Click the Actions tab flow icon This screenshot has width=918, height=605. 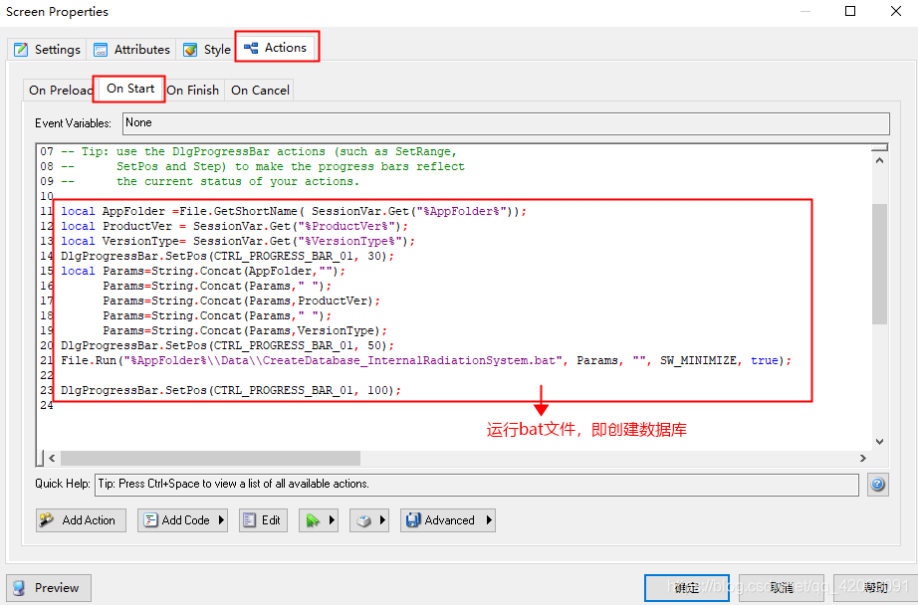(x=251, y=48)
